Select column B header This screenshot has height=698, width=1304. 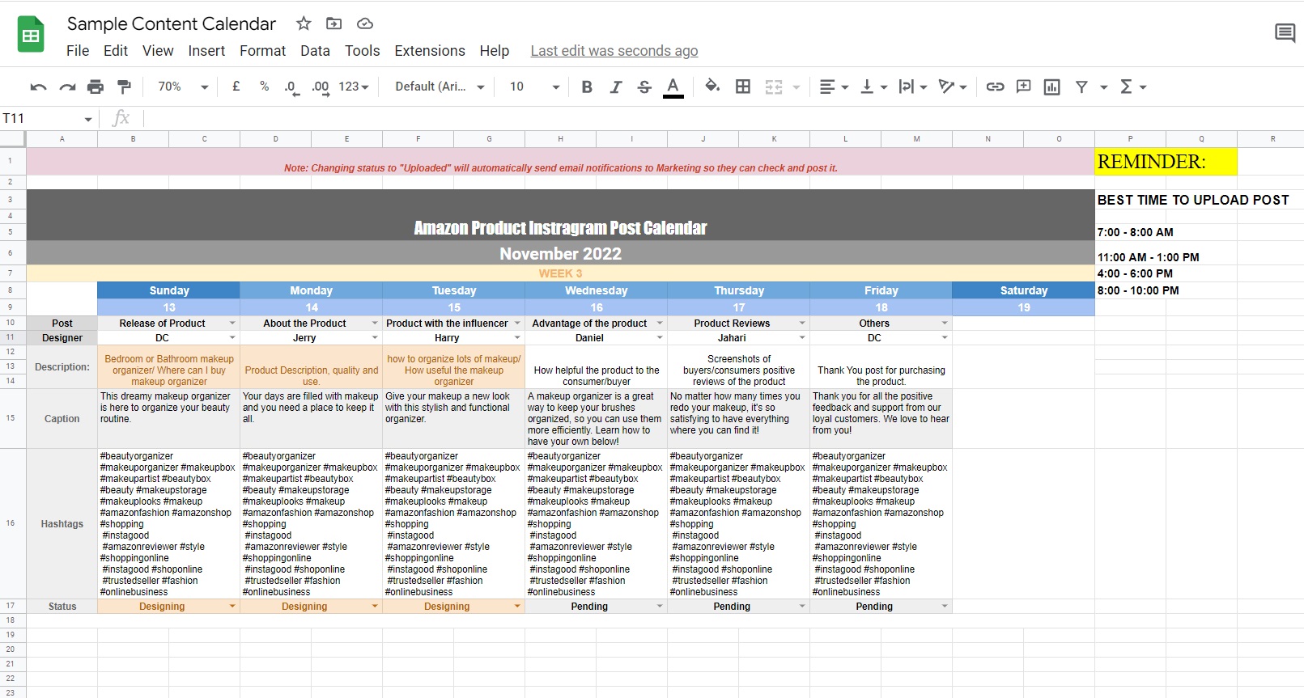tap(133, 139)
